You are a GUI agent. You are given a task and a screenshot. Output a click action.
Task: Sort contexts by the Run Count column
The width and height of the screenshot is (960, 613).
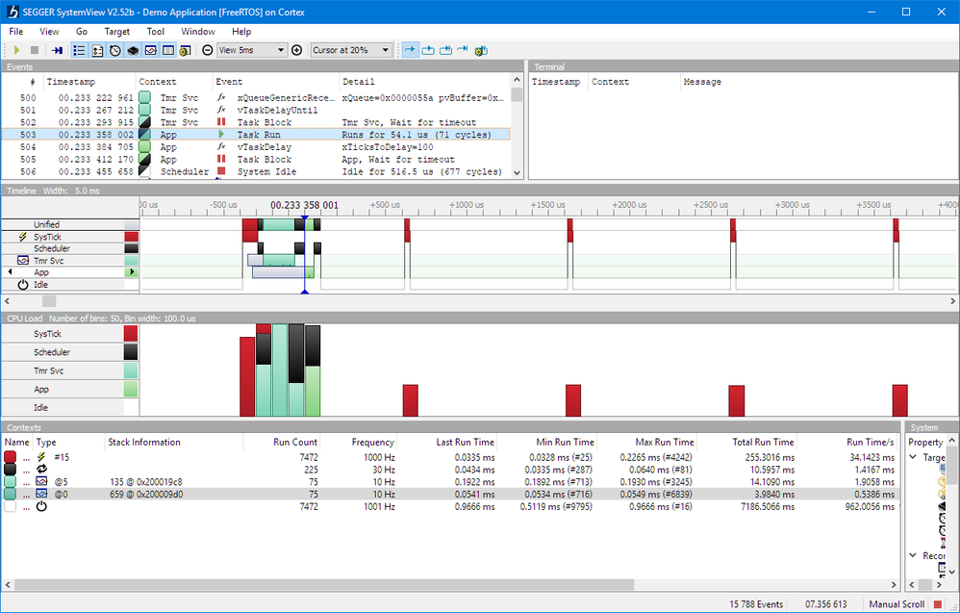(x=282, y=442)
